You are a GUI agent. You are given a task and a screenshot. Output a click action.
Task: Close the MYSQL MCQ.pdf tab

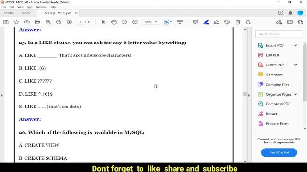76,13
